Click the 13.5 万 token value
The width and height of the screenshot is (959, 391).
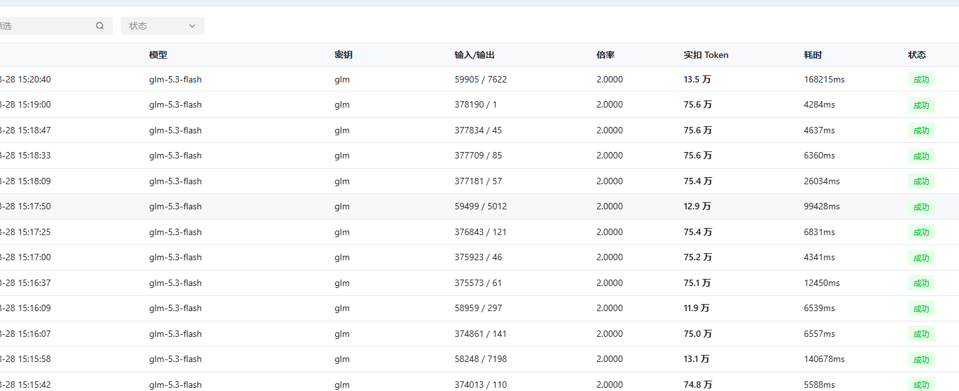point(697,79)
